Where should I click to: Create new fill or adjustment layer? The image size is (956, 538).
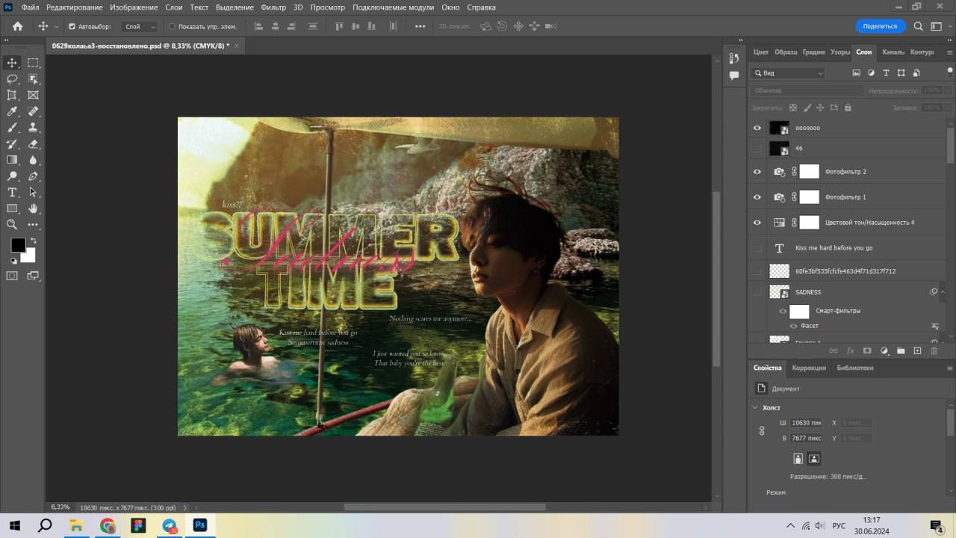[x=884, y=350]
